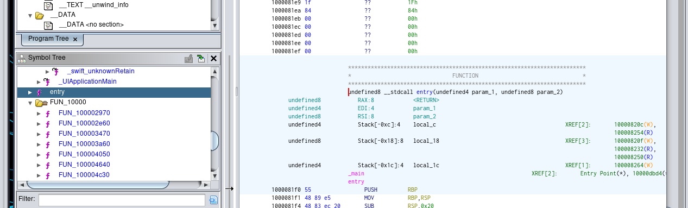This screenshot has height=208, width=688.
Task: Expand the entry function node
Action: (x=30, y=92)
